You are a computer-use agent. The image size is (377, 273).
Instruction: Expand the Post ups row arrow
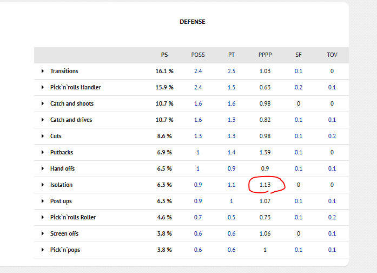pos(43,201)
